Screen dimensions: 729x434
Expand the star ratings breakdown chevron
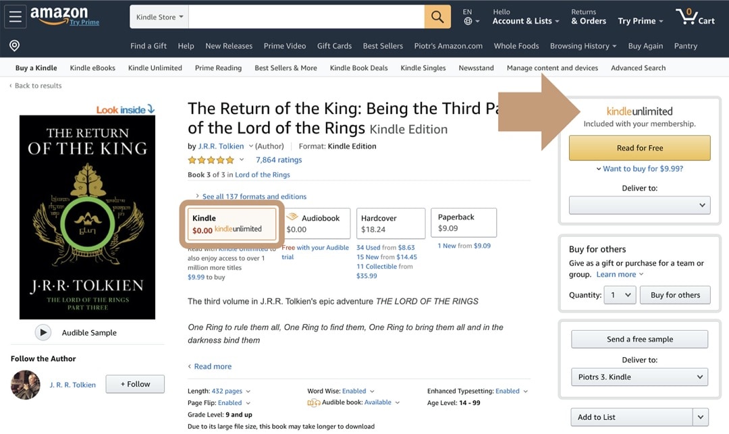(x=242, y=160)
